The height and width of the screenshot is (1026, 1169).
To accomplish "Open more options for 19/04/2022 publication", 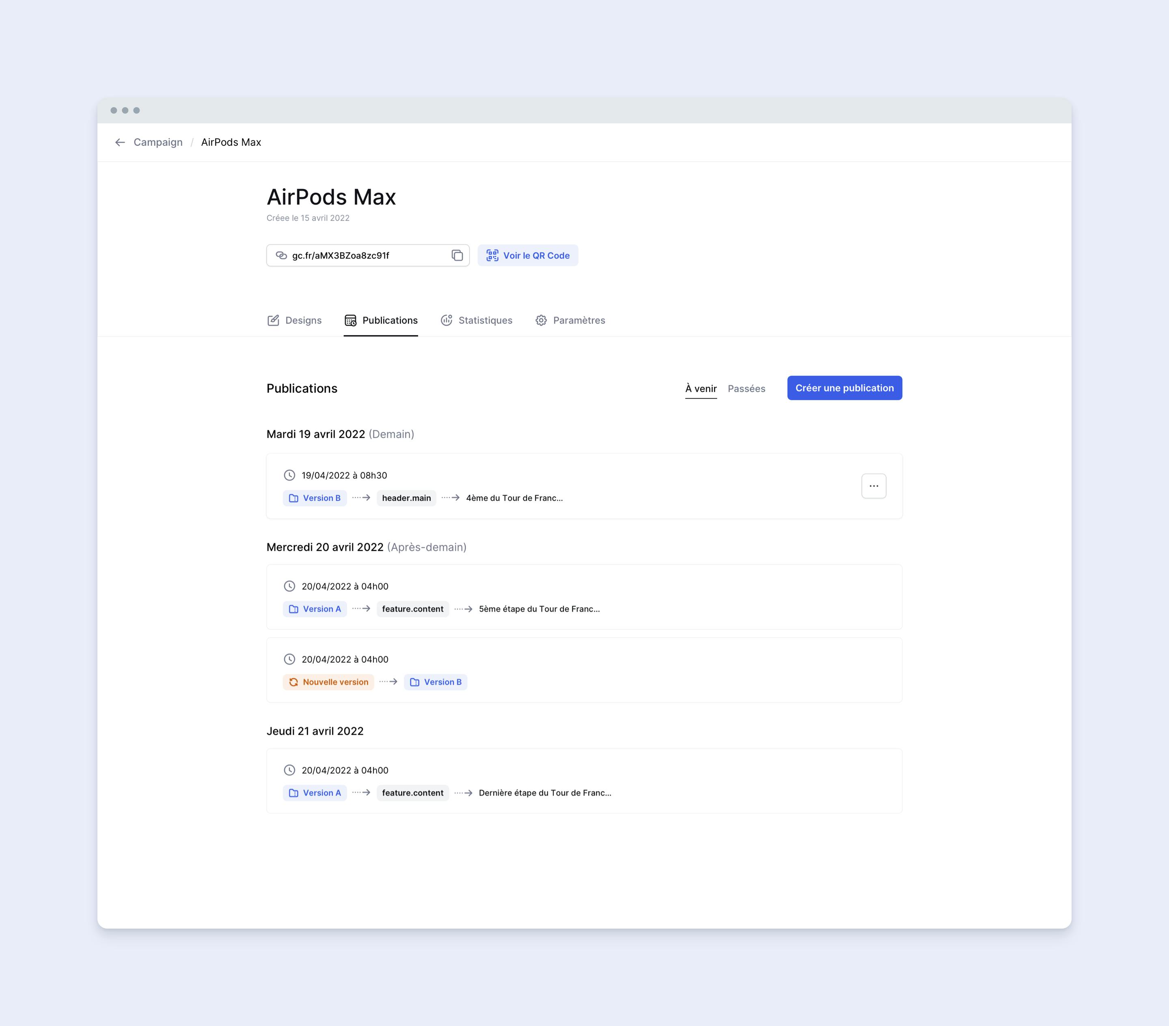I will [x=874, y=486].
